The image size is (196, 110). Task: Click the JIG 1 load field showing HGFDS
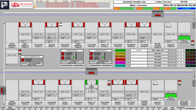(139, 50)
